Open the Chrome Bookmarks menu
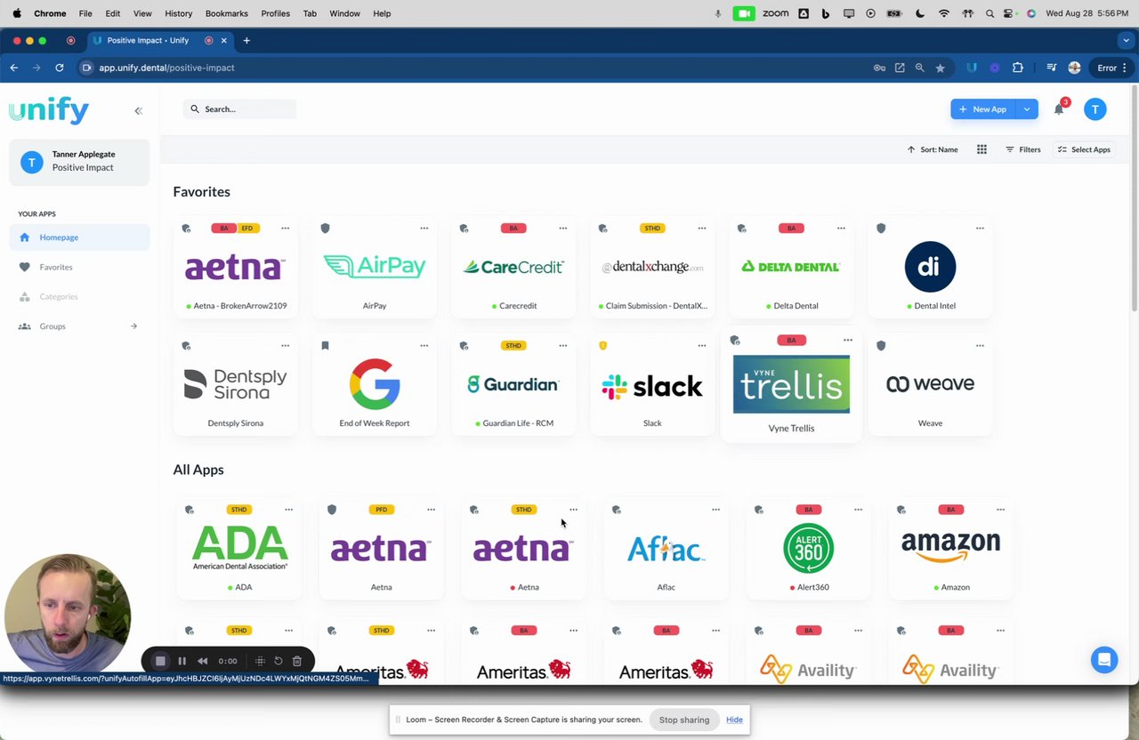 tap(226, 13)
